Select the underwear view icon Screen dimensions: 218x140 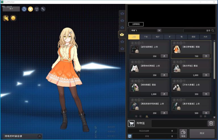(x=37, y=9)
